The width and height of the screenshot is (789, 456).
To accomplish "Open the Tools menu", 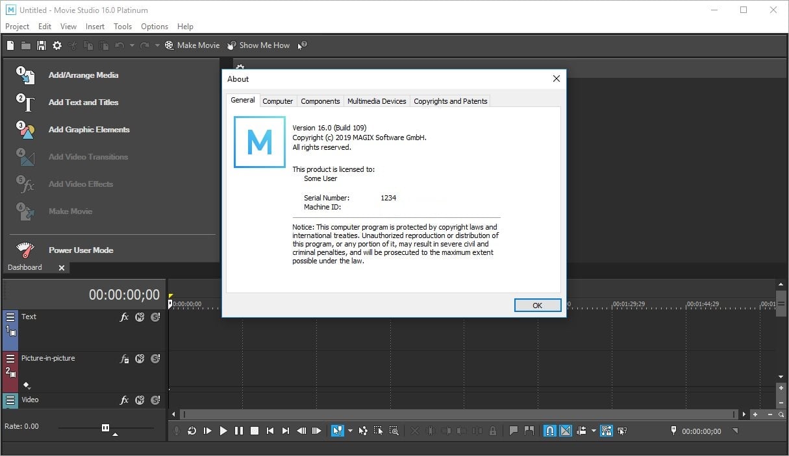I will pyautogui.click(x=123, y=27).
